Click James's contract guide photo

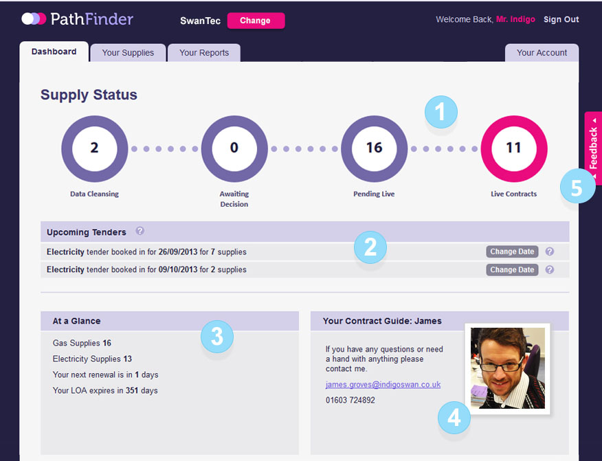pos(507,368)
